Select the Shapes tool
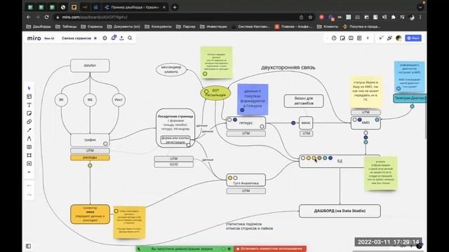The image size is (449, 252). [29, 122]
